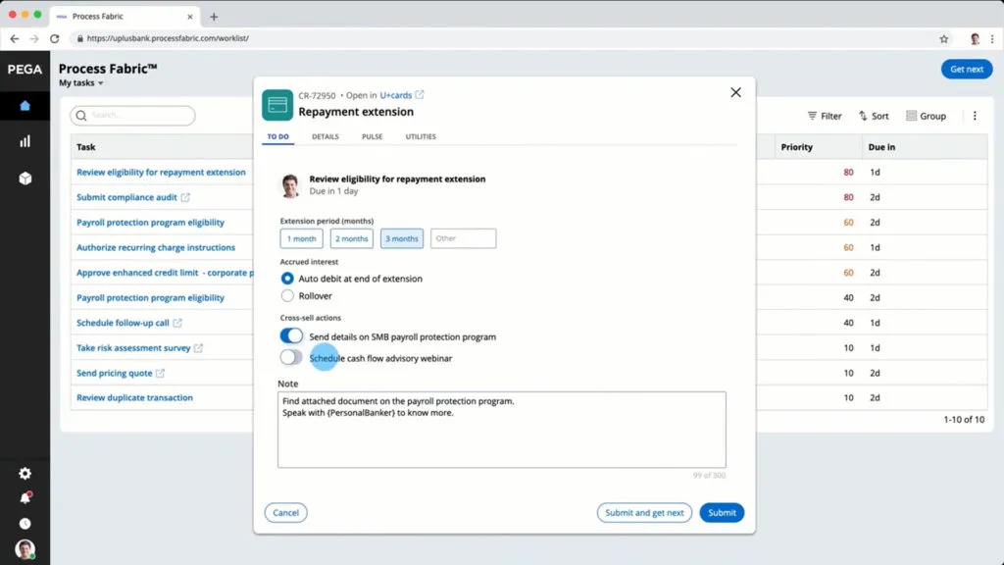Choose the 3 months extension period

click(x=401, y=238)
